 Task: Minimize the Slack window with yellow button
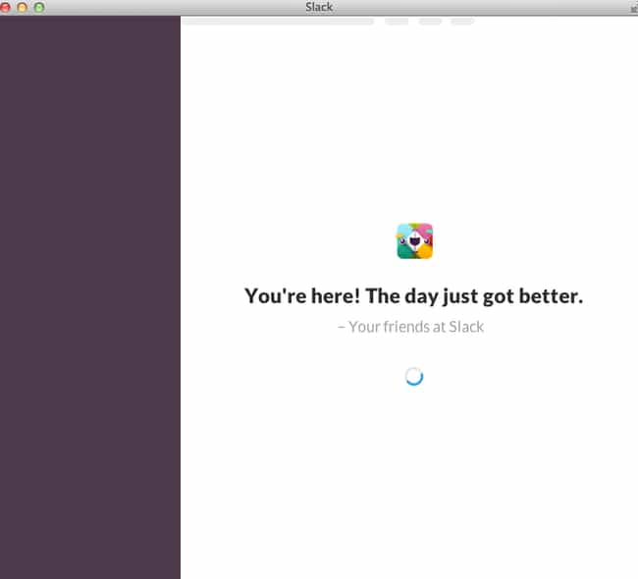tap(23, 7)
